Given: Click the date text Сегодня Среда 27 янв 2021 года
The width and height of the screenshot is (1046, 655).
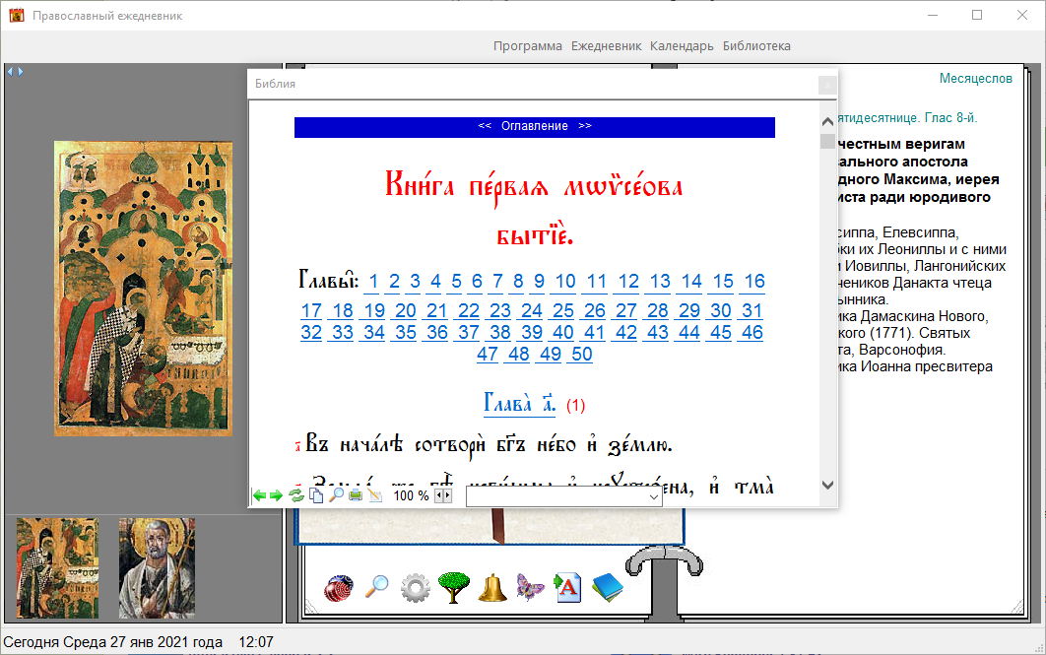Looking at the screenshot, I should click(x=112, y=642).
